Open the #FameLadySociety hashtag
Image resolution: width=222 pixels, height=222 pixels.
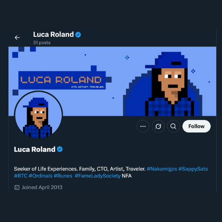coord(98,176)
